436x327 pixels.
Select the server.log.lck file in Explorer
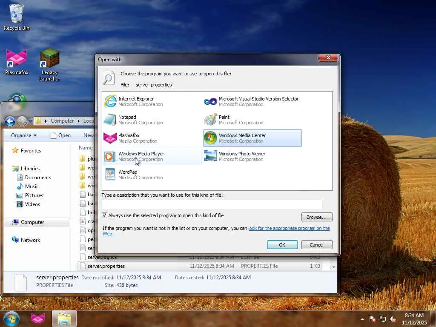(x=102, y=257)
